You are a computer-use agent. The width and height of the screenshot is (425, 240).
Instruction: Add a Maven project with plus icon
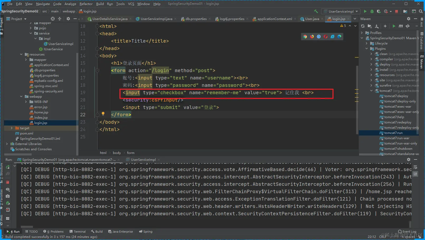(x=385, y=26)
